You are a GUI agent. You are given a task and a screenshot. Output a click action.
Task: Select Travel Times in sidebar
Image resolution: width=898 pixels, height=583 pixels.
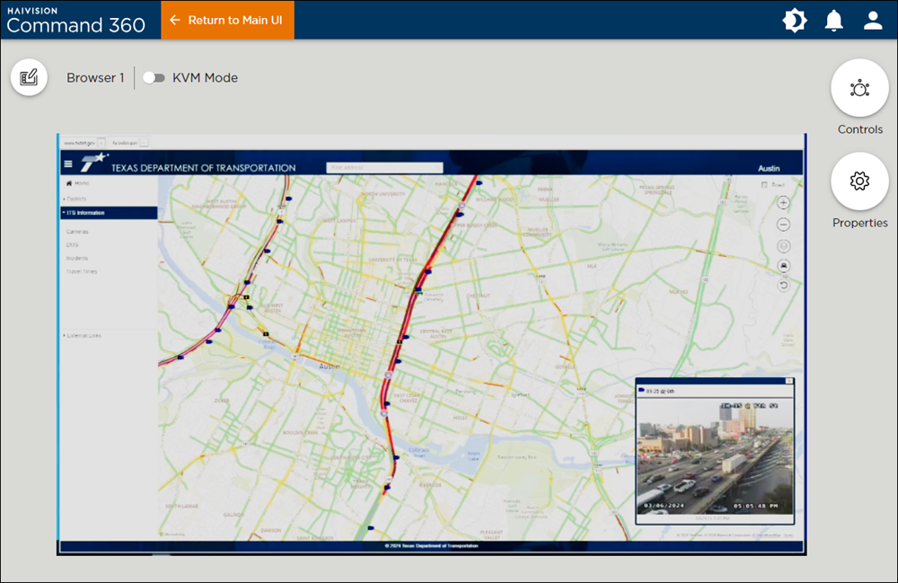[x=82, y=271]
